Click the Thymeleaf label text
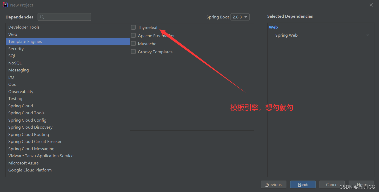Viewport: 379px width, 192px height. [148, 27]
